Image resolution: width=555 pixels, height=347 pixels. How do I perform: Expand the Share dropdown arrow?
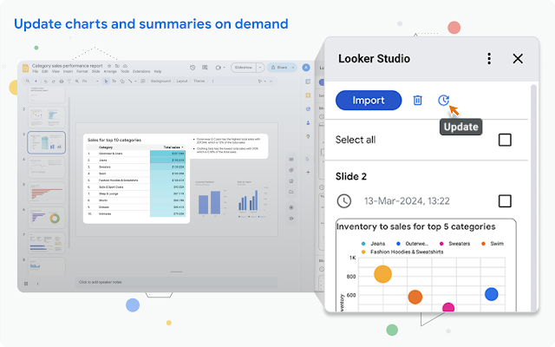click(293, 68)
